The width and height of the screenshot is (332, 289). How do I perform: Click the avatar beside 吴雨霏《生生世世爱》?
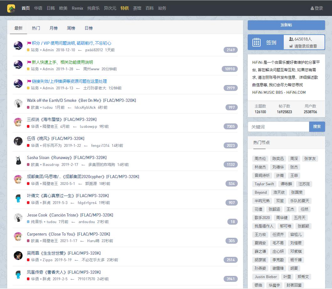(18, 256)
